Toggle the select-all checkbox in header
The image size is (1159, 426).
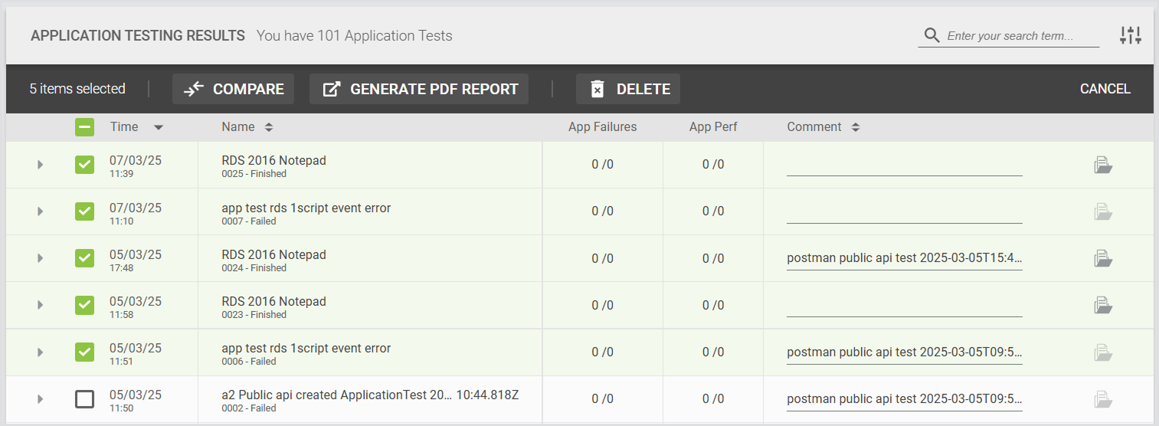point(84,127)
